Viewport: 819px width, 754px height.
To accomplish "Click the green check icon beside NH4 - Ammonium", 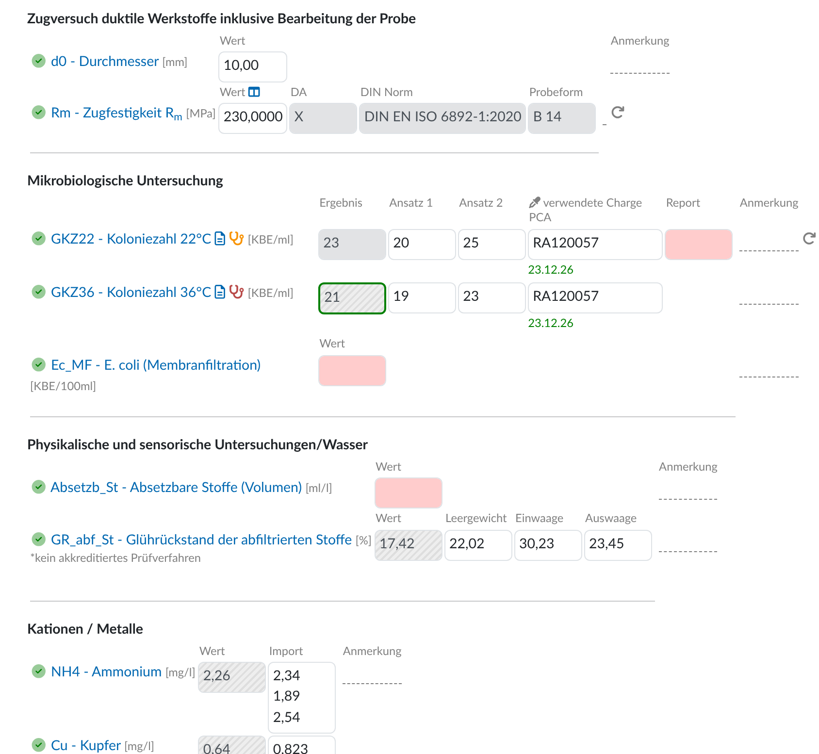I will [x=38, y=672].
